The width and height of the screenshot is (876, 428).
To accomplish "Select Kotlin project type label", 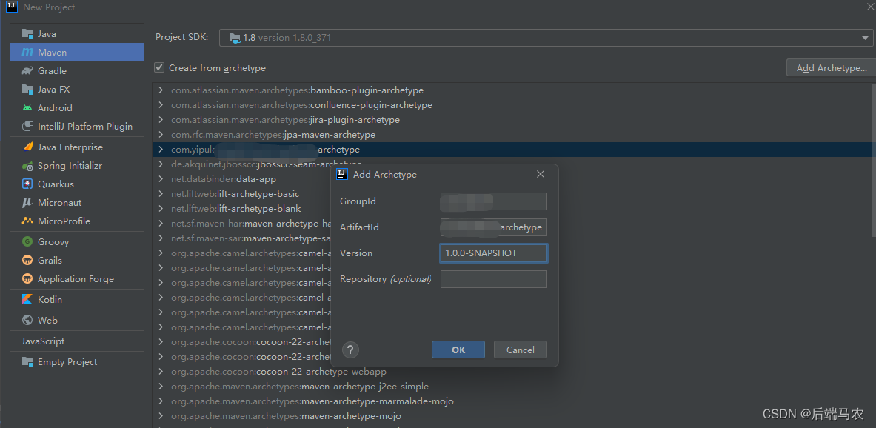I will tap(50, 299).
